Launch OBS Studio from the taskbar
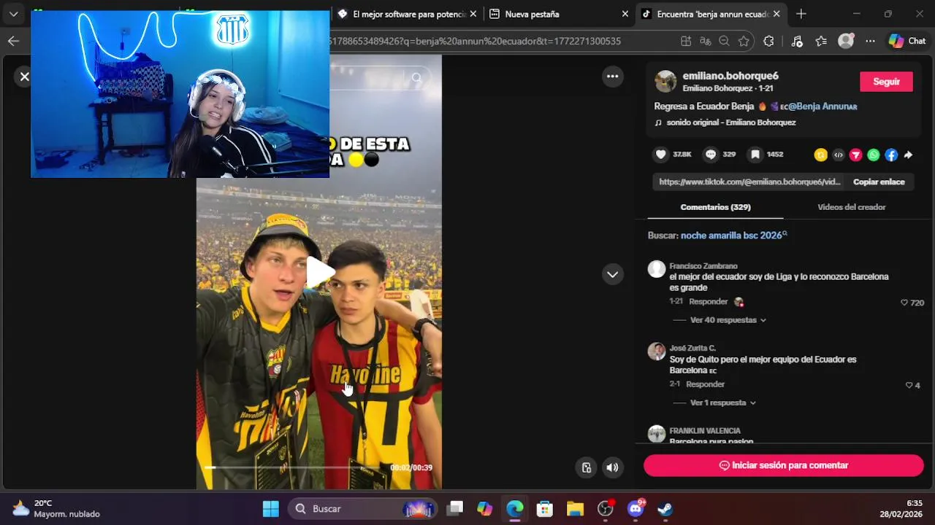The width and height of the screenshot is (935, 525). pos(606,508)
